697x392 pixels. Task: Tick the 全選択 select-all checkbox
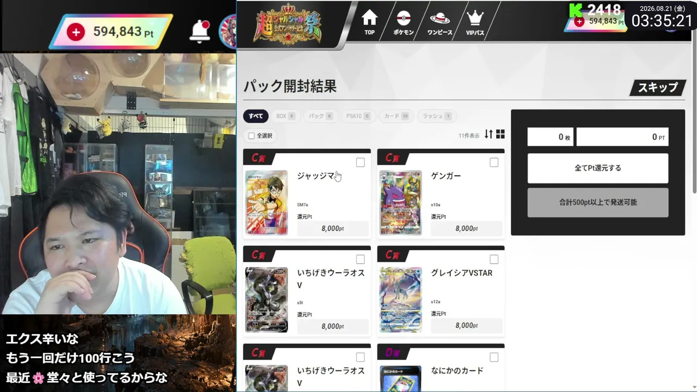coord(251,136)
